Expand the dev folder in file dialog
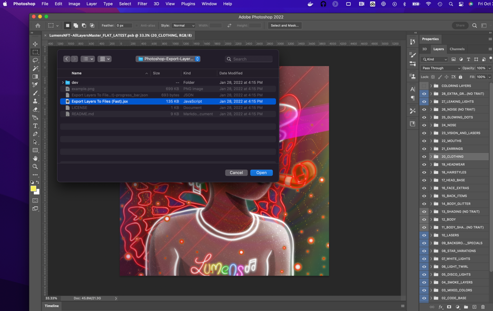Image resolution: width=493 pixels, height=311 pixels. pyautogui.click(x=63, y=83)
